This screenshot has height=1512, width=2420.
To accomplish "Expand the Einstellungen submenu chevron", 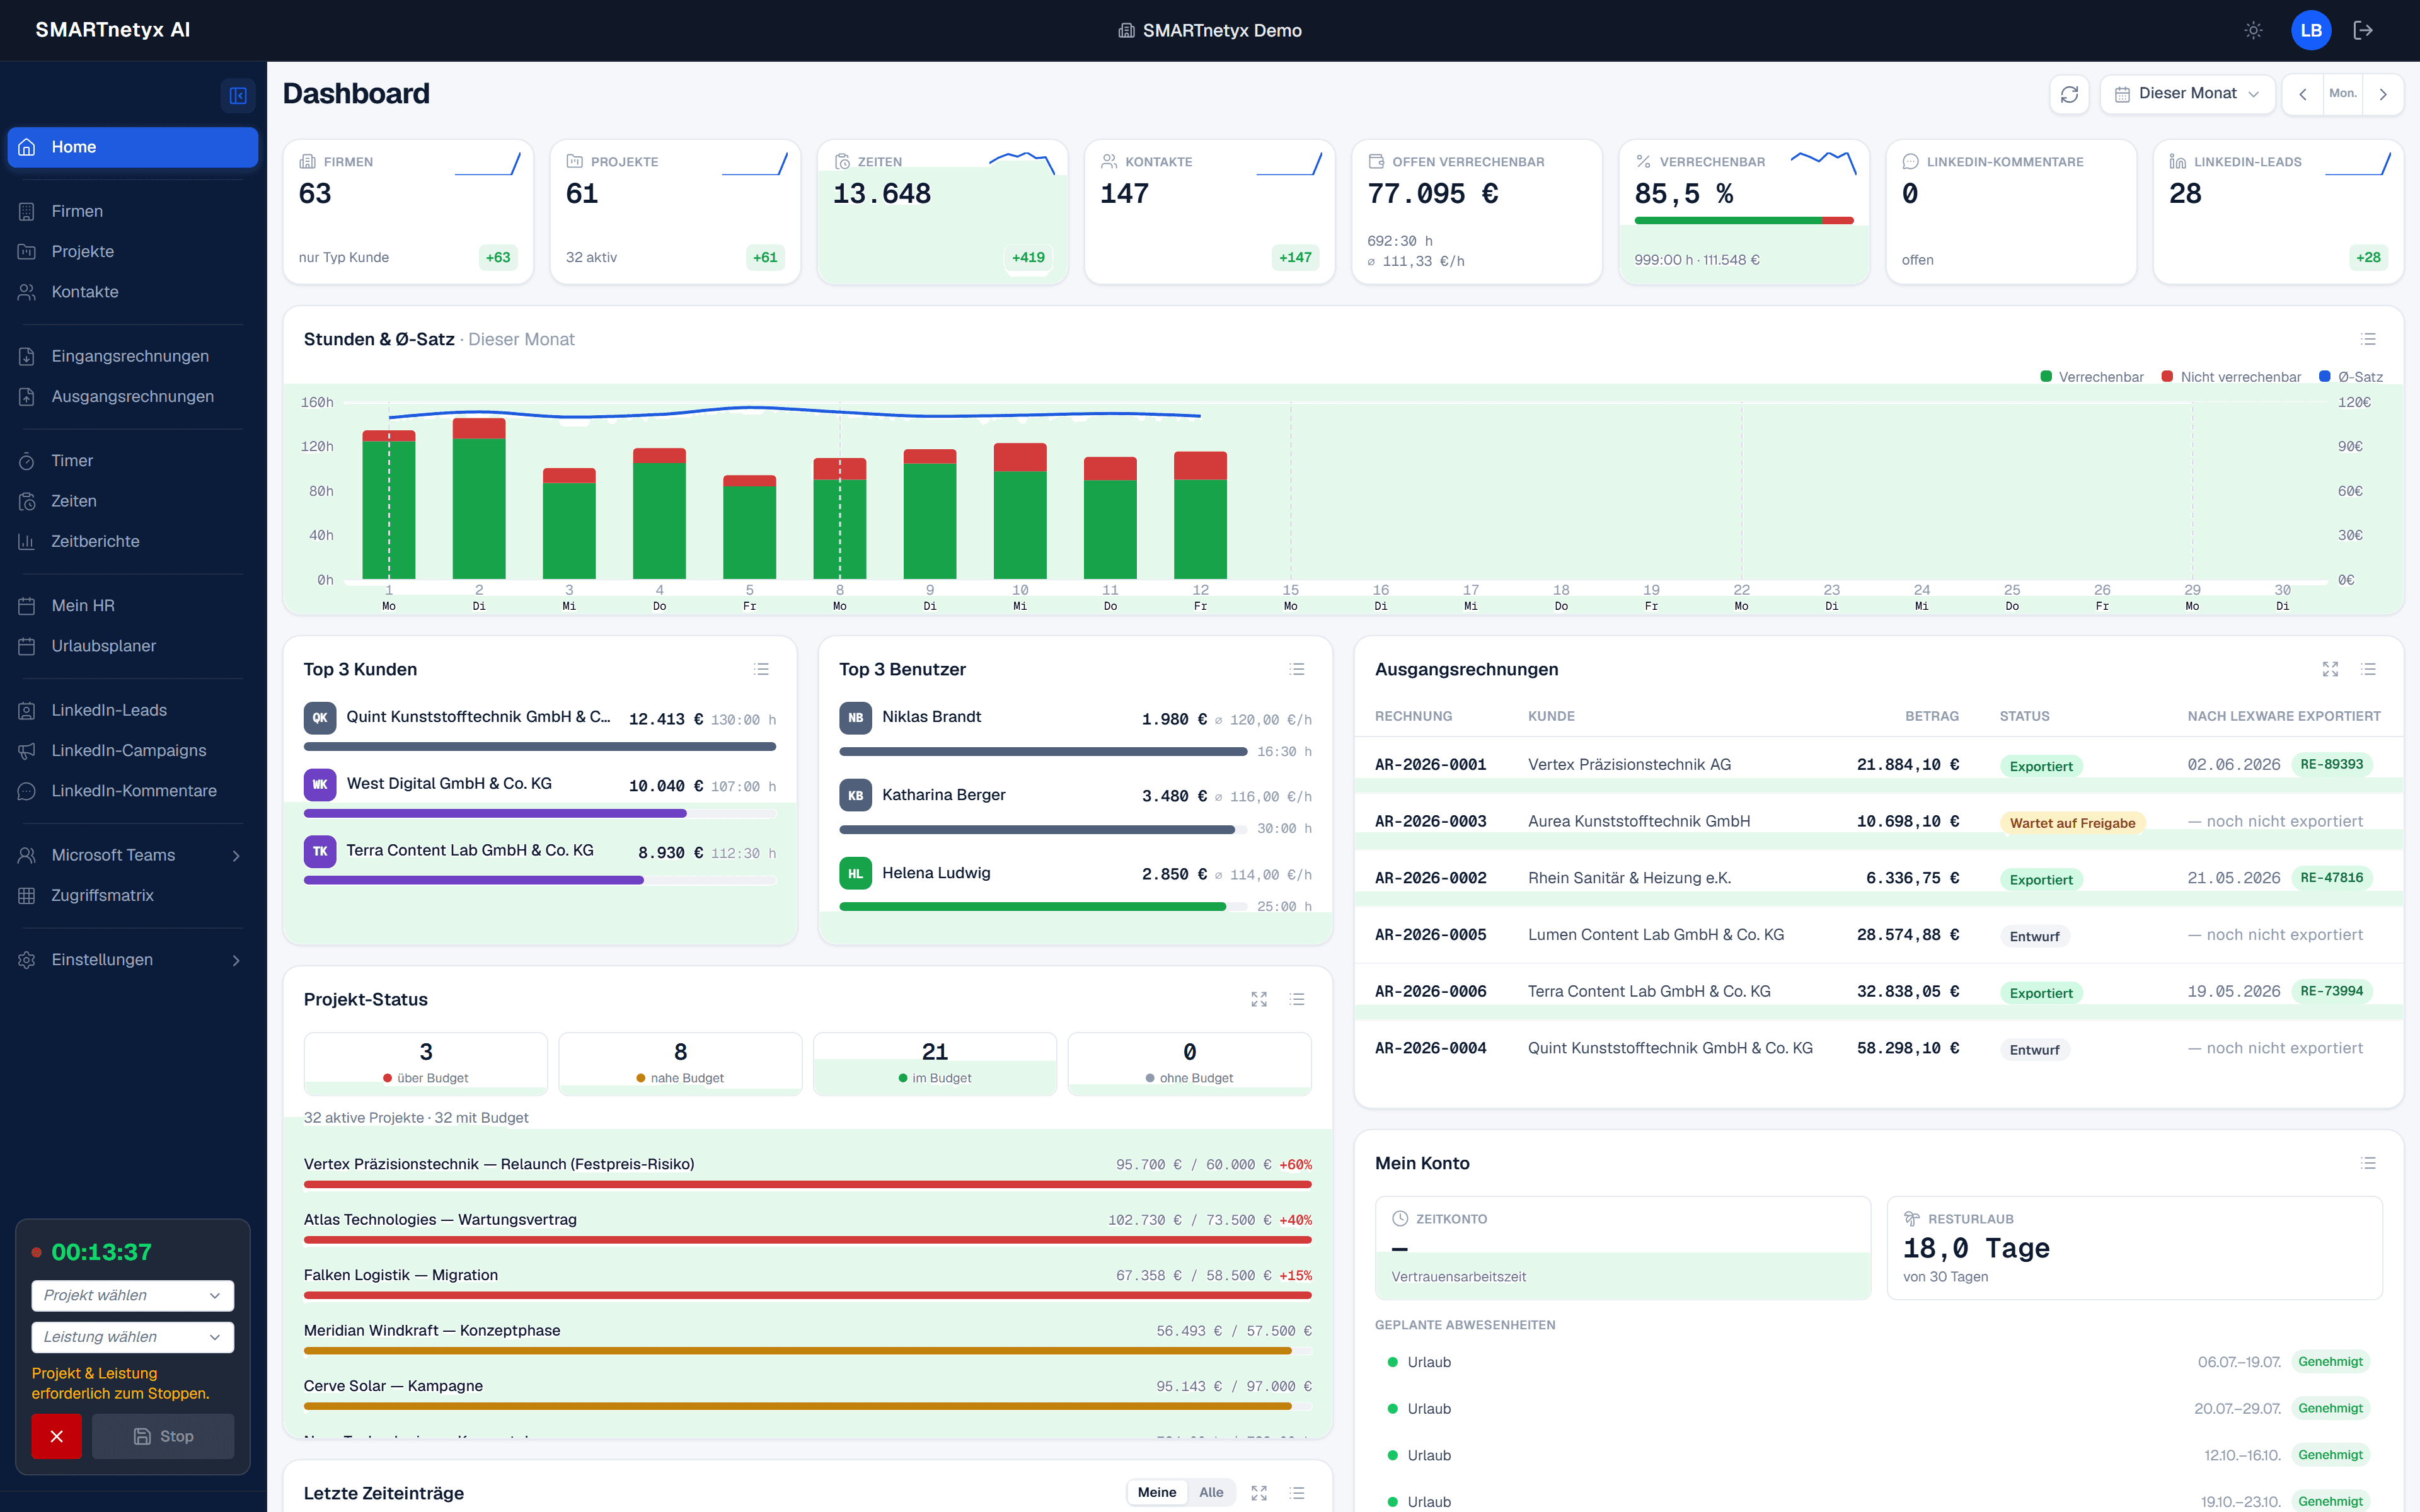I will coord(236,960).
